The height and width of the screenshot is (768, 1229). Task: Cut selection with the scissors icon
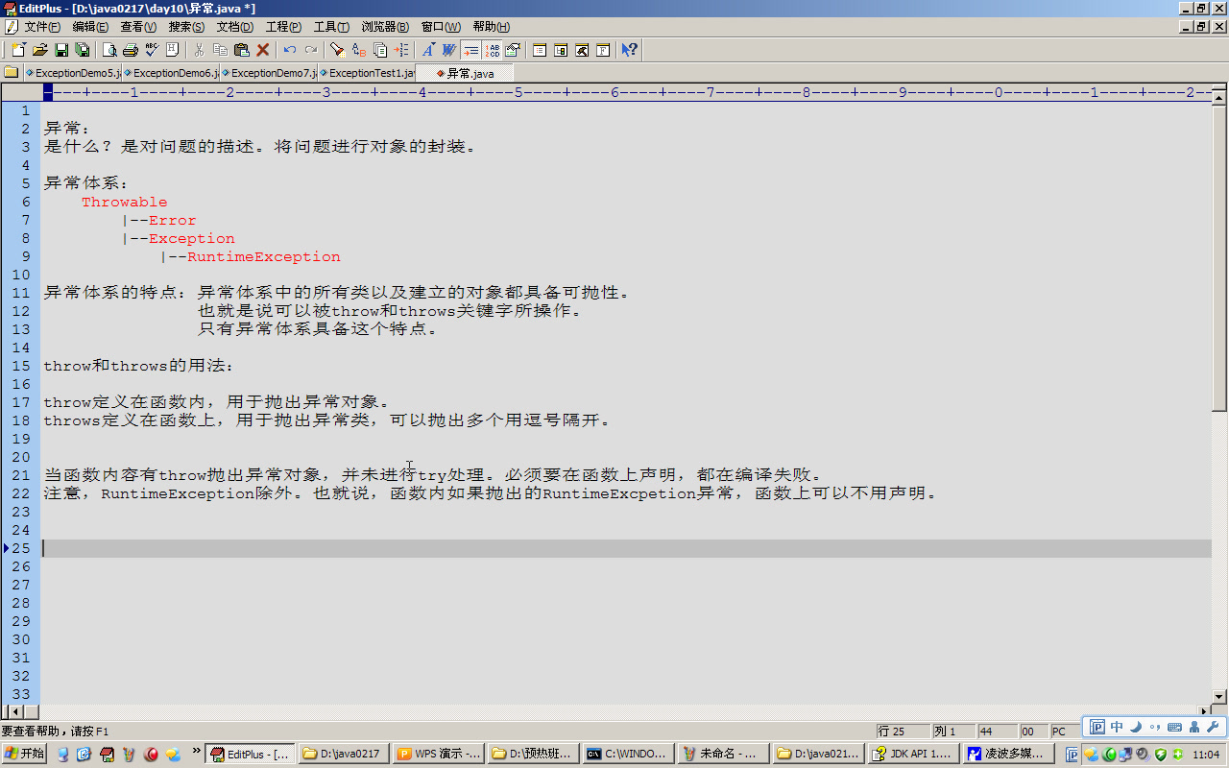click(x=199, y=50)
